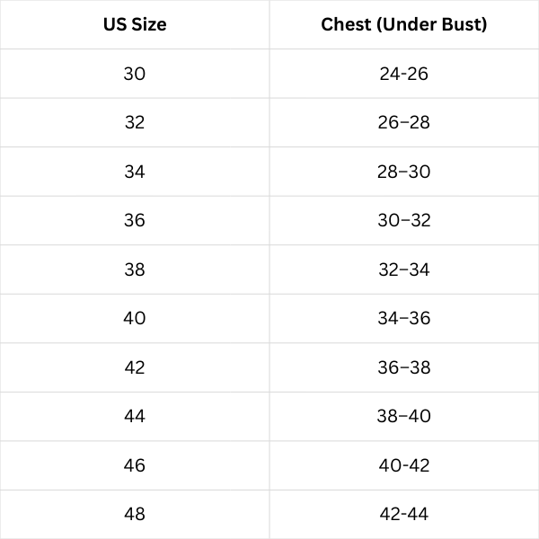Select the 38–40 chest measurement cell
The image size is (539, 539).
pyautogui.click(x=404, y=416)
